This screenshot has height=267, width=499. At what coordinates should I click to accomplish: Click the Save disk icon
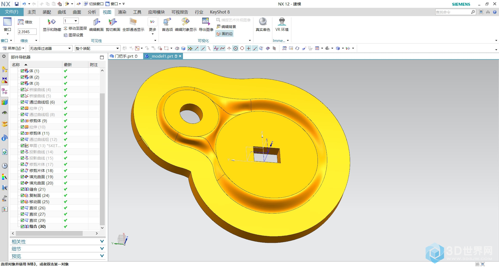coord(17,4)
